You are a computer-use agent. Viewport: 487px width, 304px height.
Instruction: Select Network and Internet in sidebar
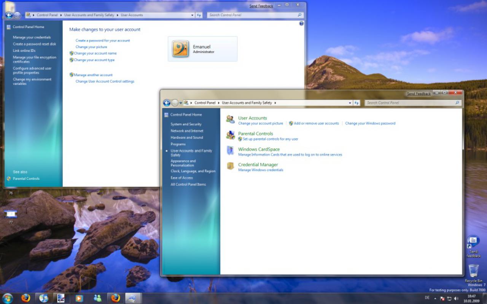[x=187, y=131]
